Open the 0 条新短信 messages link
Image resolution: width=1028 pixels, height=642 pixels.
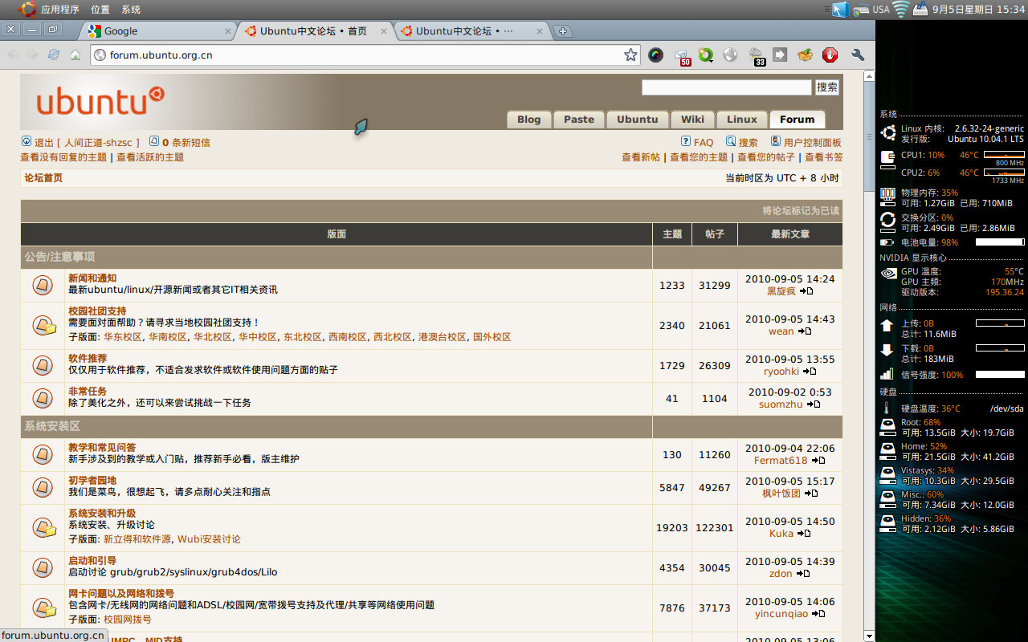coord(186,143)
